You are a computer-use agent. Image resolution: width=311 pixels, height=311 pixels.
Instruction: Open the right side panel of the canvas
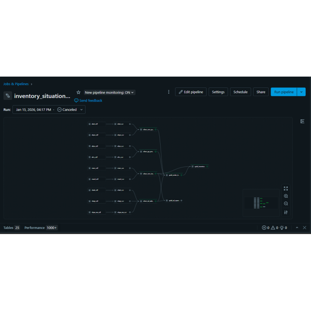302,121
